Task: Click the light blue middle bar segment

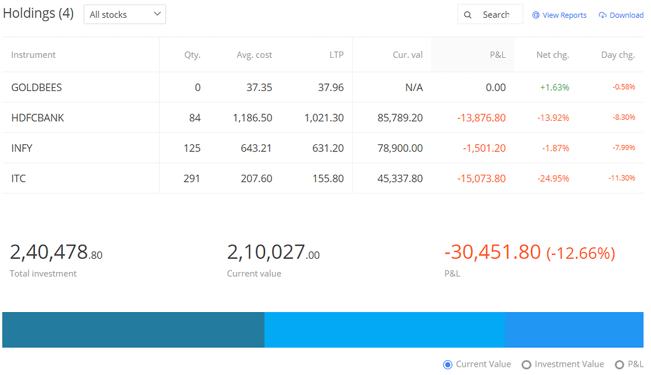Action: [x=384, y=330]
